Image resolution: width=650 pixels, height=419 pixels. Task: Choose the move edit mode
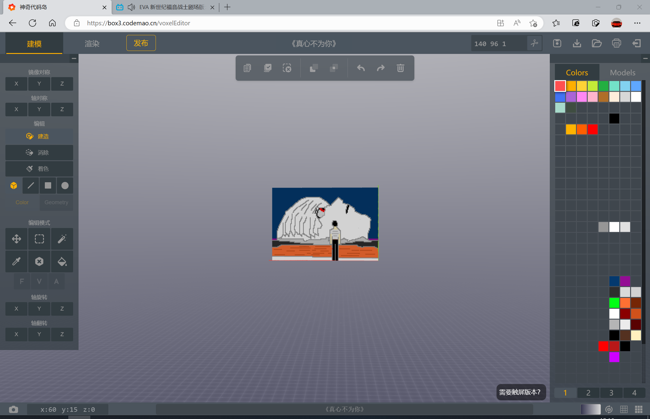tap(17, 239)
